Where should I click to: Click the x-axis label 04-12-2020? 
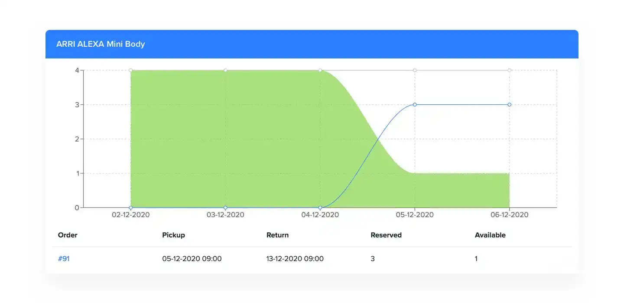pos(320,215)
